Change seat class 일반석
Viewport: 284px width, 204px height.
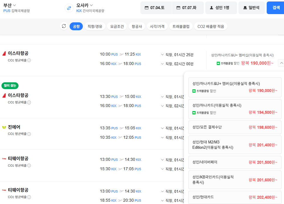point(252,8)
